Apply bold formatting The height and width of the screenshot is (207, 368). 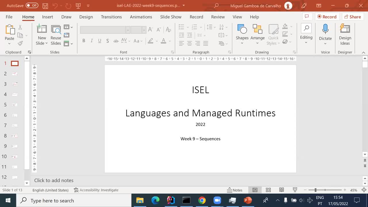click(x=84, y=41)
